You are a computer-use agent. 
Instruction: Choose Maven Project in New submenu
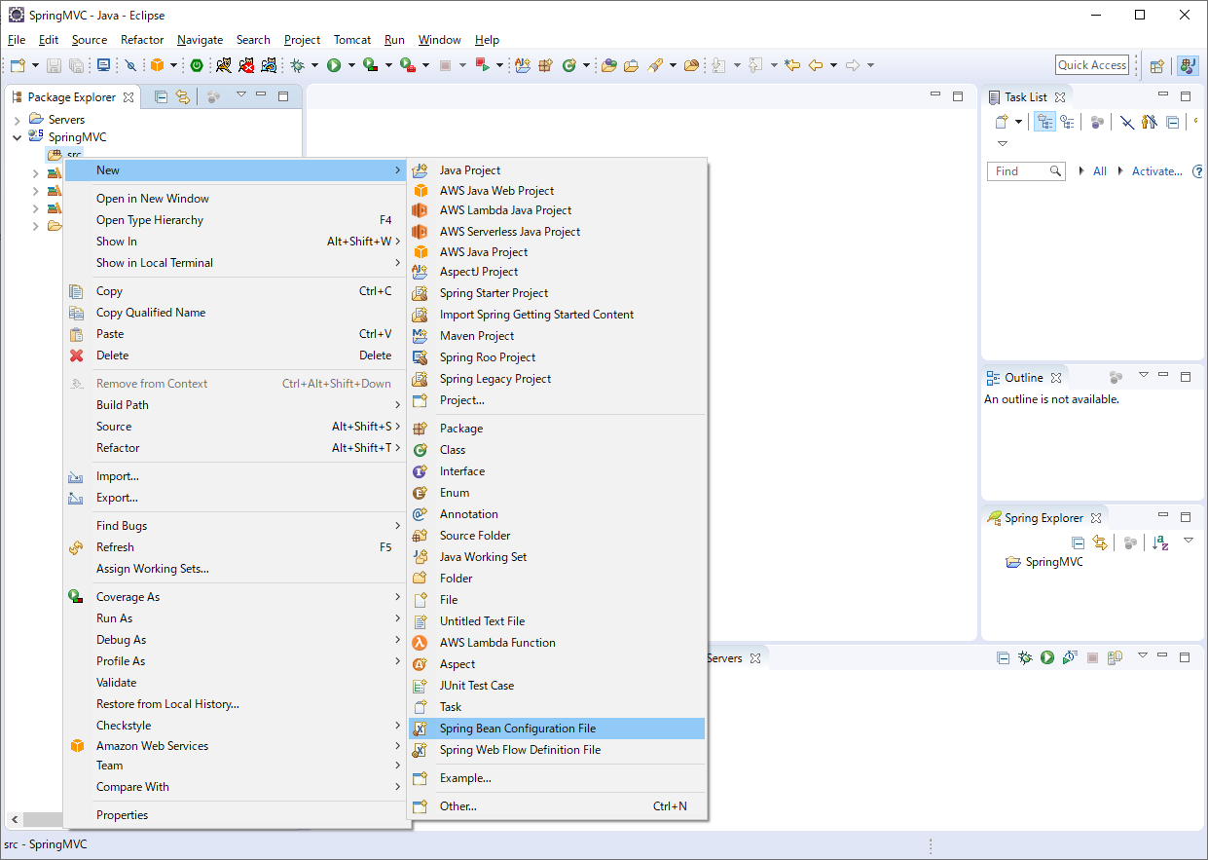557,336
